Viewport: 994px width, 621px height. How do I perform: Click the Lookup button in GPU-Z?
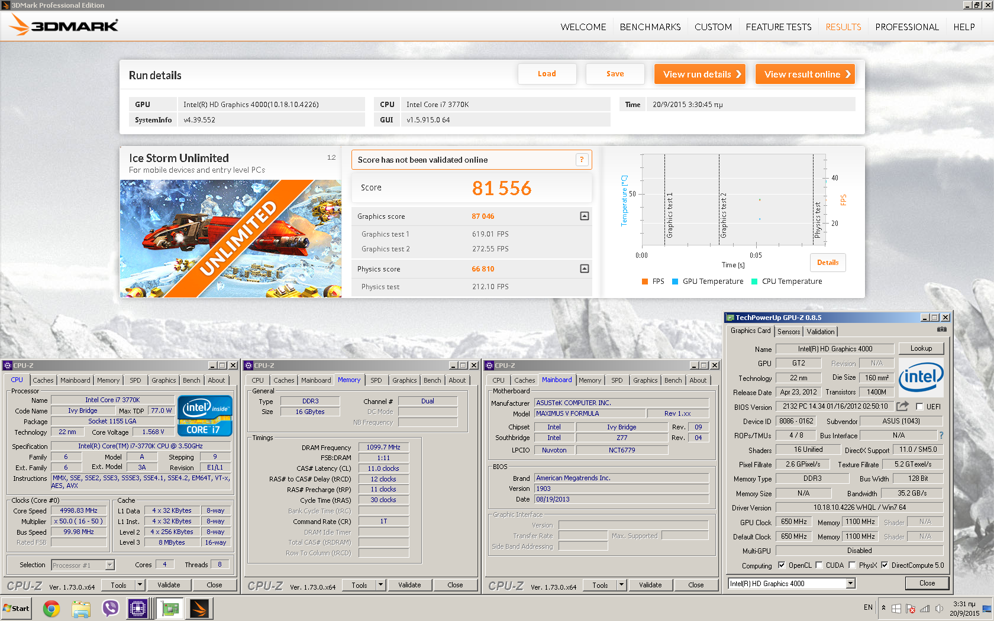click(921, 348)
